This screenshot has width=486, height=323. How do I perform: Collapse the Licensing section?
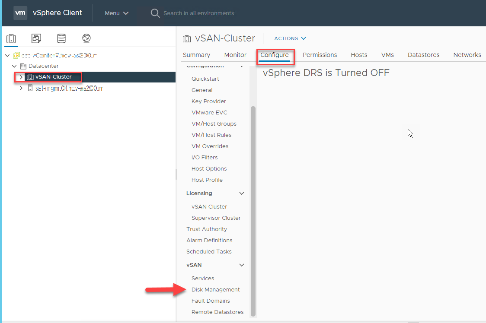click(x=242, y=193)
